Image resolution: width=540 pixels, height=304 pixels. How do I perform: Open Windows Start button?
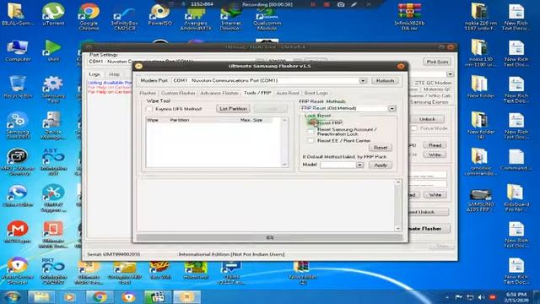13,296
